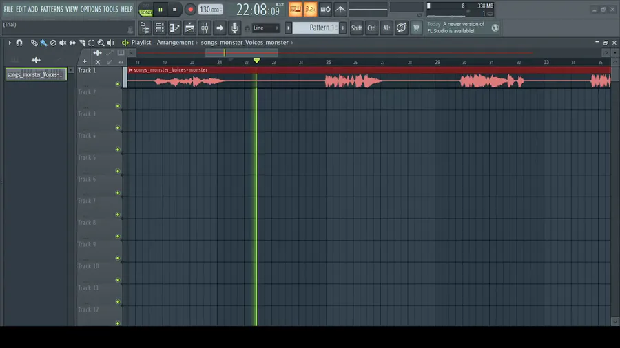620x348 pixels.
Task: Select the Delete tool
Action: 53,43
